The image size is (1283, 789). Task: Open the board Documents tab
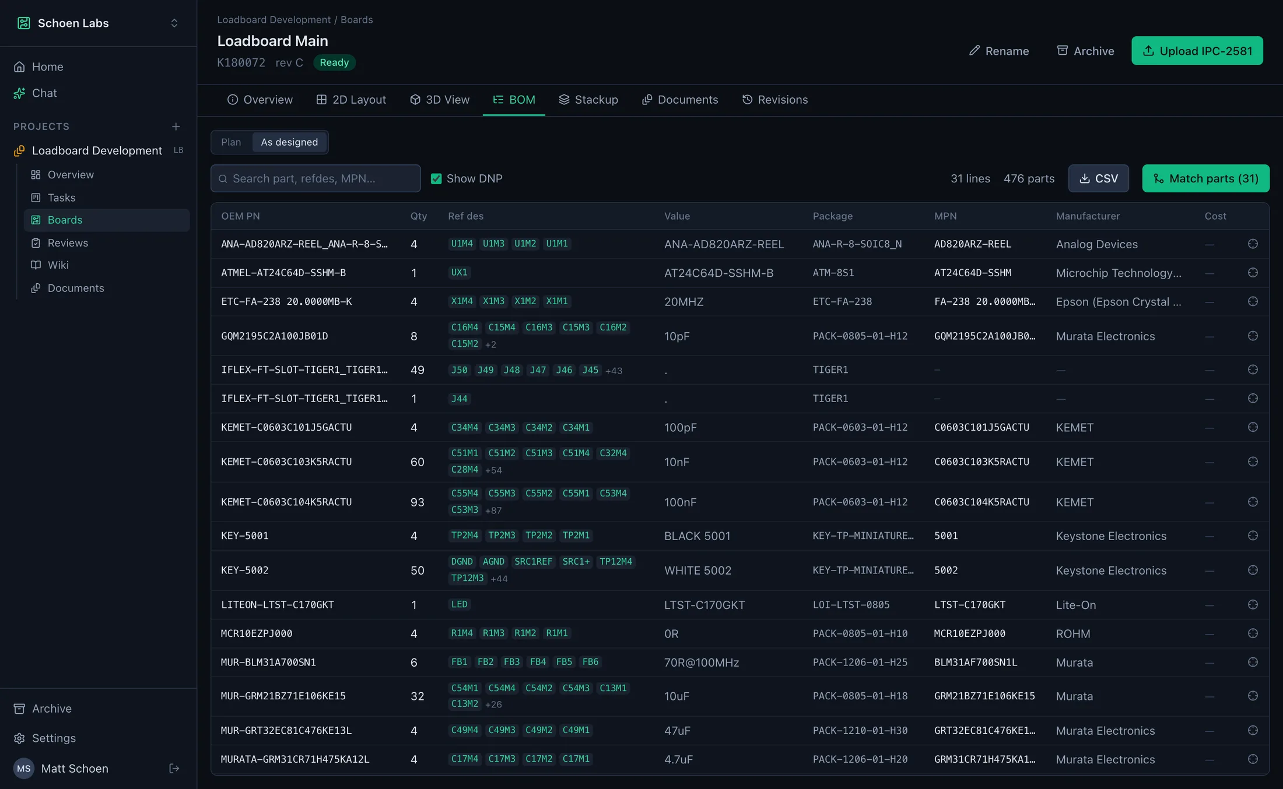pyautogui.click(x=679, y=100)
